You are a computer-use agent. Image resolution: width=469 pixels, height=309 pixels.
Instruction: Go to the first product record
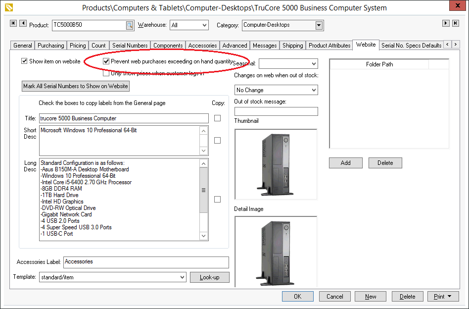(13, 24)
